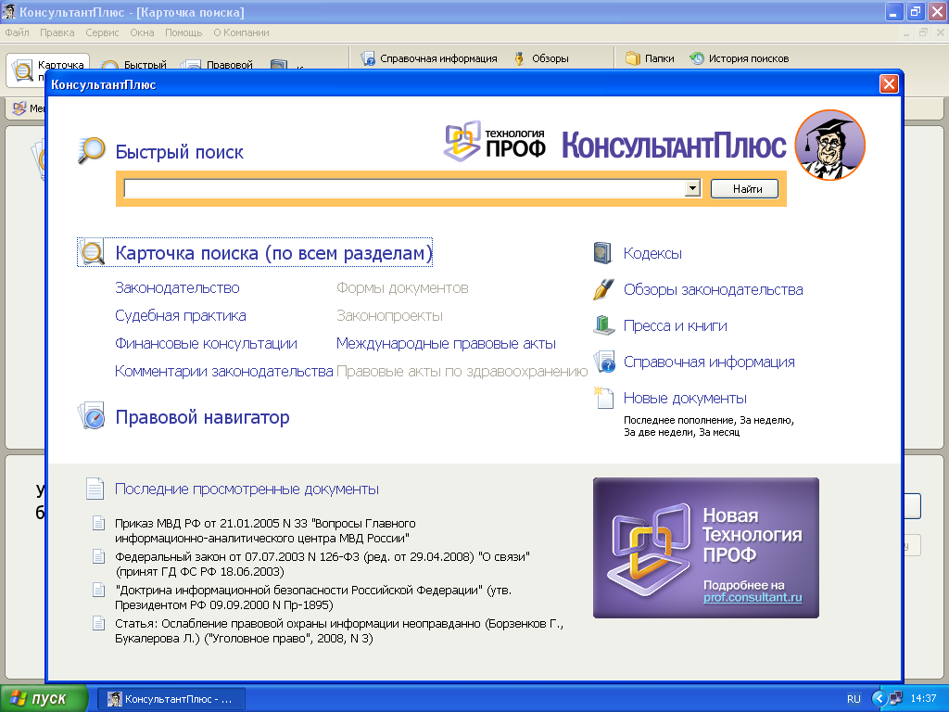This screenshot has width=949, height=712.
Task: Click the Правовой toolbar tab
Action: click(x=218, y=64)
